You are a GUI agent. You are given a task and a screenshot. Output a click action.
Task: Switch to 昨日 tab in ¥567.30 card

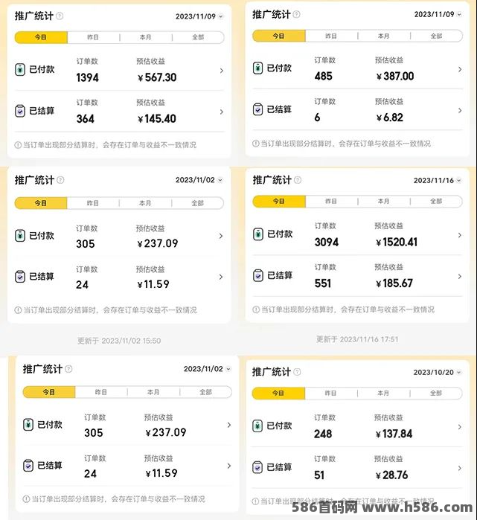93,37
